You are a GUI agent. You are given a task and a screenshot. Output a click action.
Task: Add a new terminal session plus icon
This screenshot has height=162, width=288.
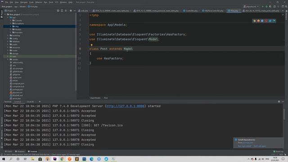pyautogui.click(x=40, y=102)
